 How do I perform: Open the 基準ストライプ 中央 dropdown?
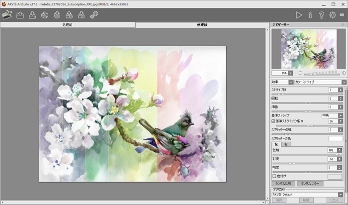pos(341,115)
